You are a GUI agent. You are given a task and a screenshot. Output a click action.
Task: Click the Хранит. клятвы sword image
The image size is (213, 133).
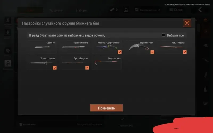coord(41,63)
